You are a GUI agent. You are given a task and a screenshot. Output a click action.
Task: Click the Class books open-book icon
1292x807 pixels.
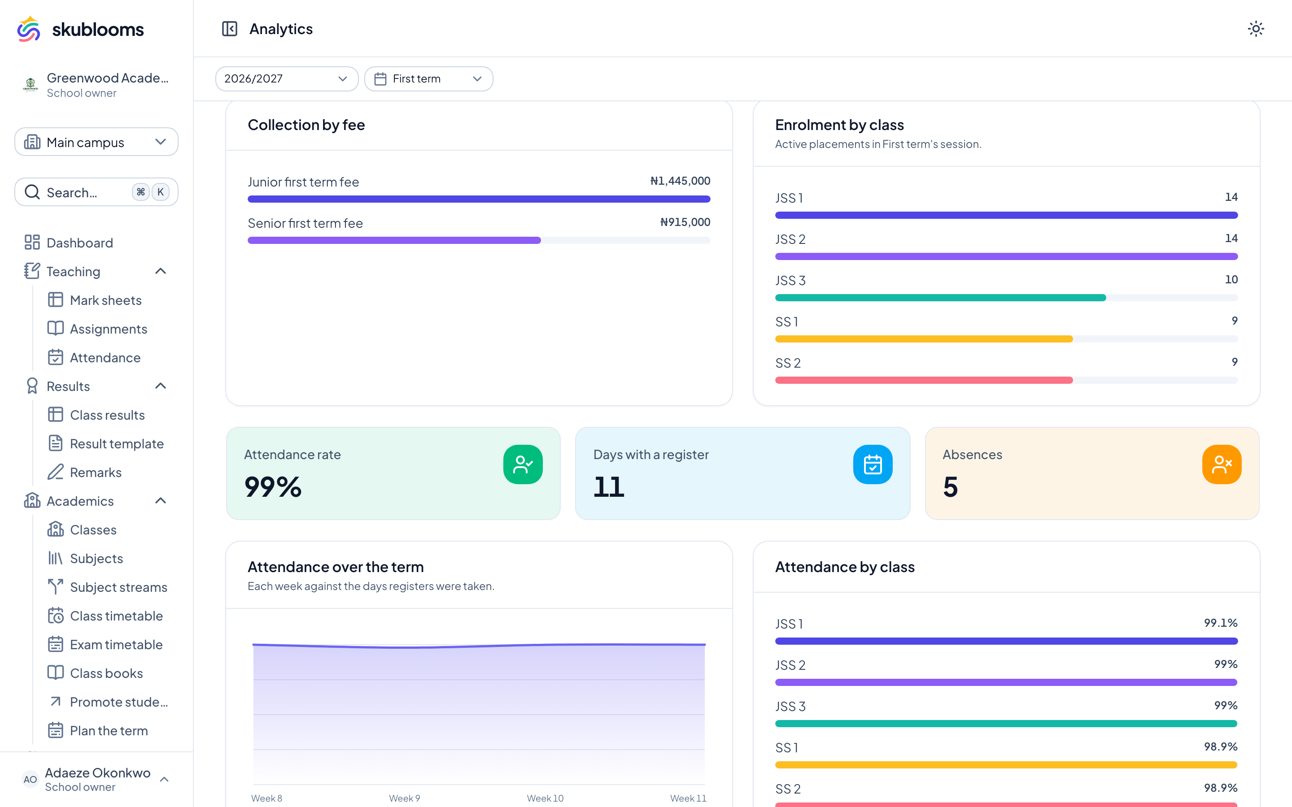(x=56, y=673)
